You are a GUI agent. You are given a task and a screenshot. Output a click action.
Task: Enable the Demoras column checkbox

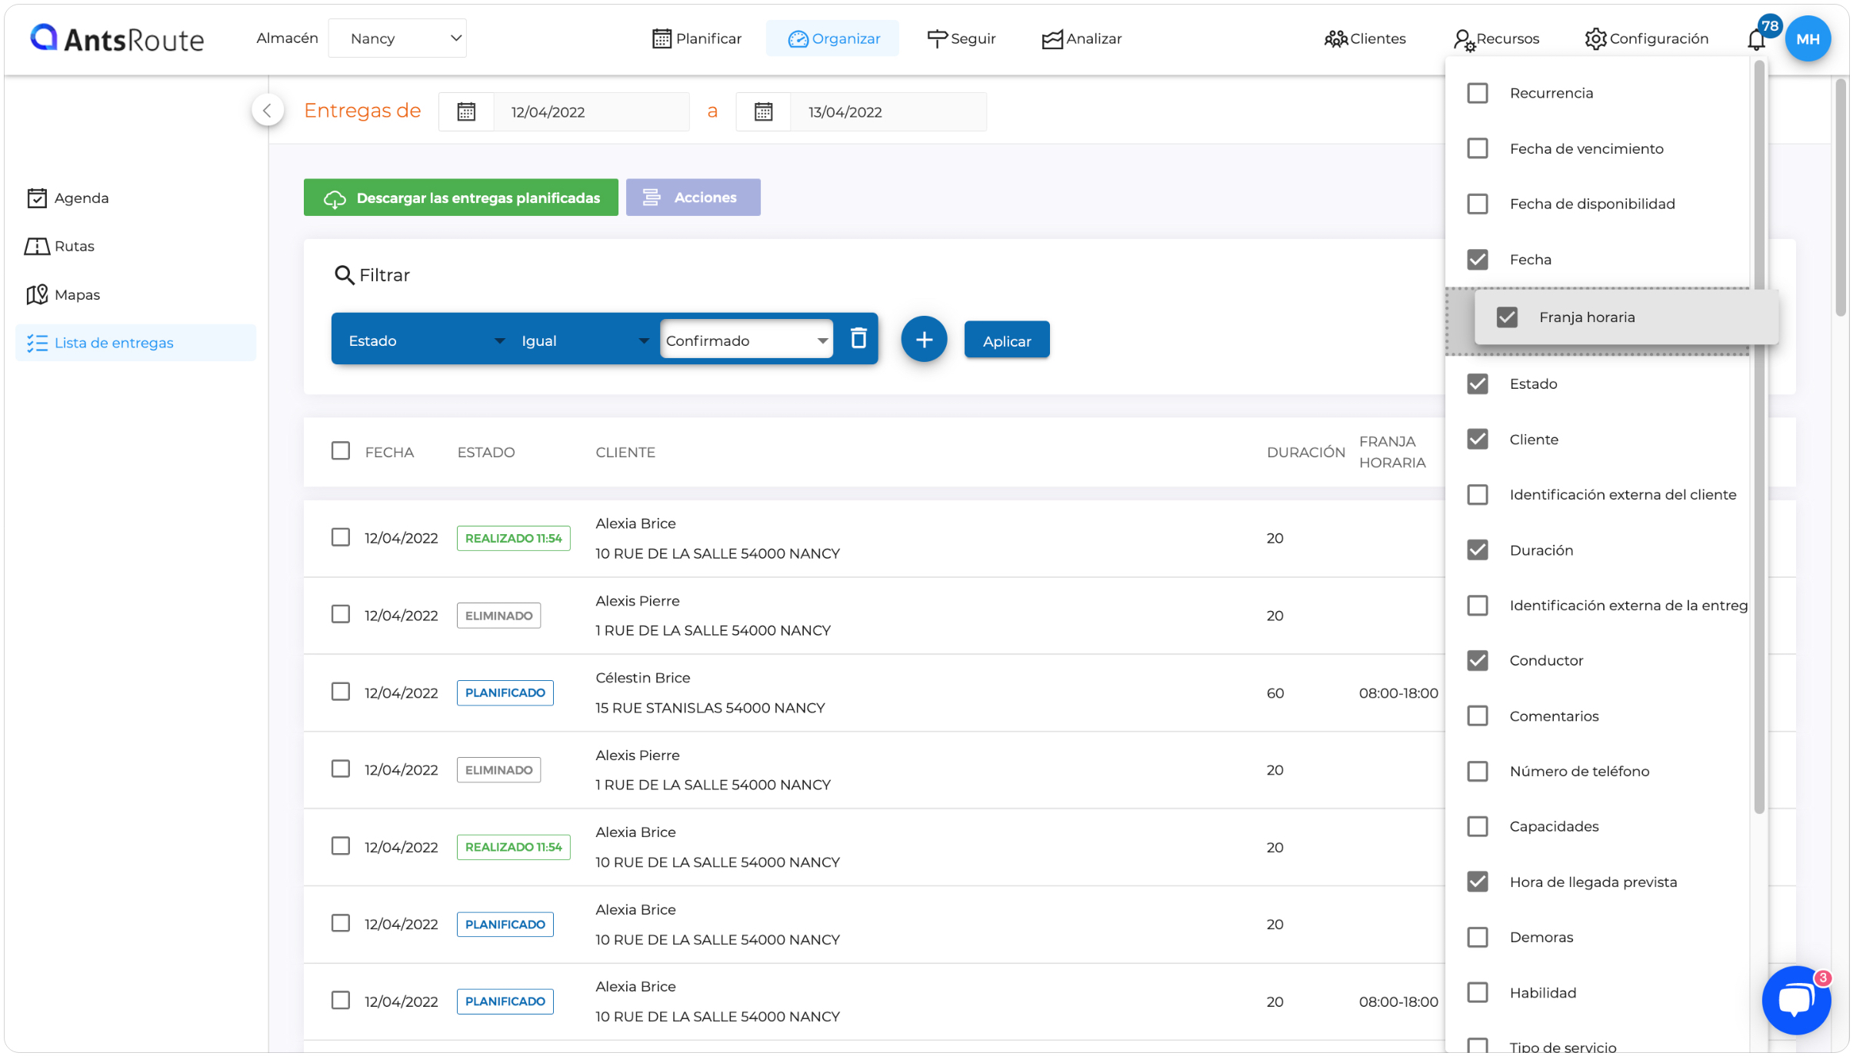[1477, 937]
